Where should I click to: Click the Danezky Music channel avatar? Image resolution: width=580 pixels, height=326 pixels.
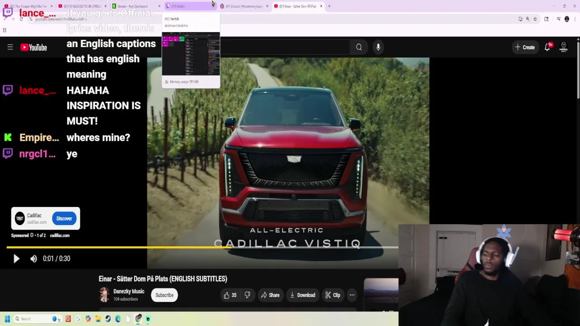(104, 295)
